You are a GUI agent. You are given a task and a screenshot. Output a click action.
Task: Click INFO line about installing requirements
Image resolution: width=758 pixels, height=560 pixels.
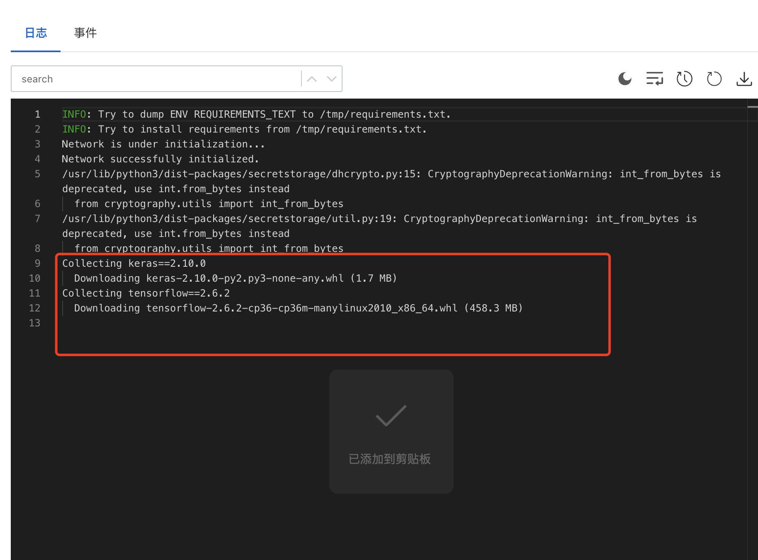coord(244,129)
